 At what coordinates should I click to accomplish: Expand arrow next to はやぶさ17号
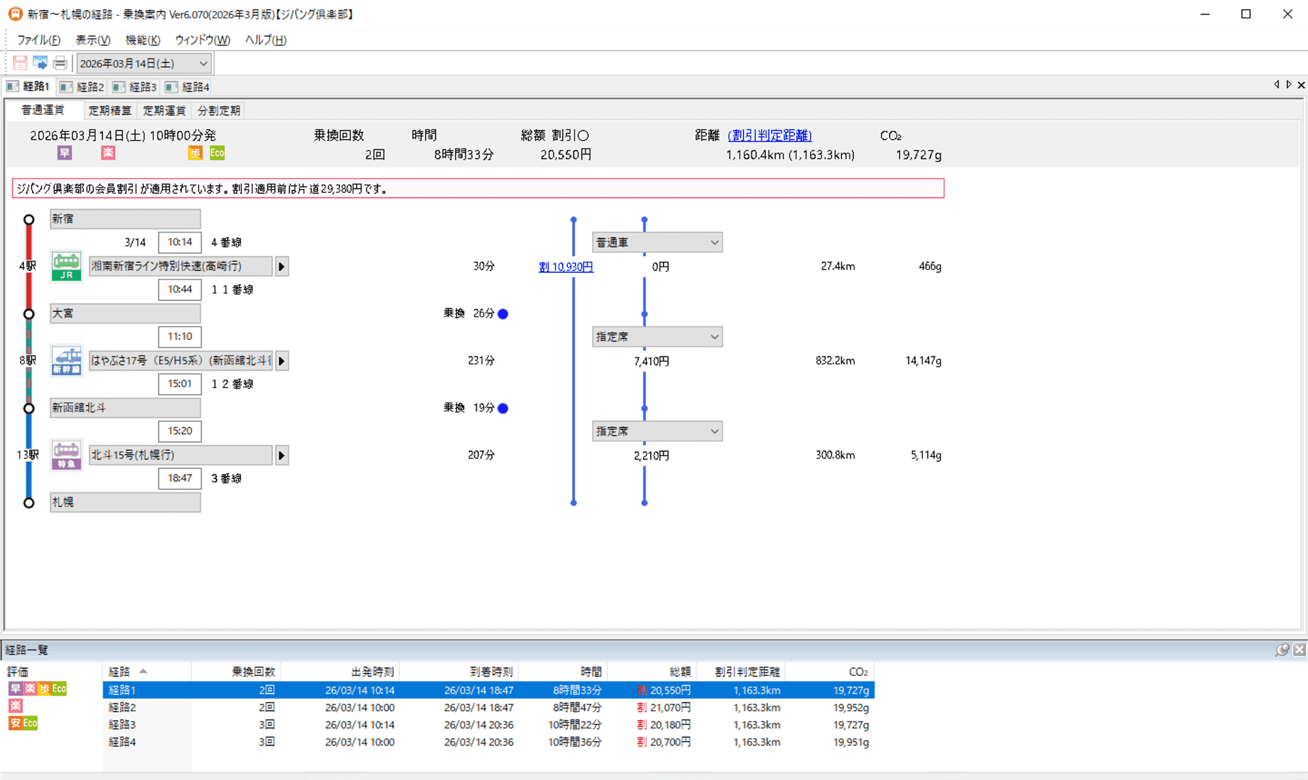(x=282, y=361)
